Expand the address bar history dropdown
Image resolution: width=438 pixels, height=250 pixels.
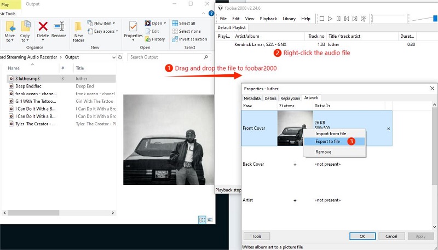114,57
